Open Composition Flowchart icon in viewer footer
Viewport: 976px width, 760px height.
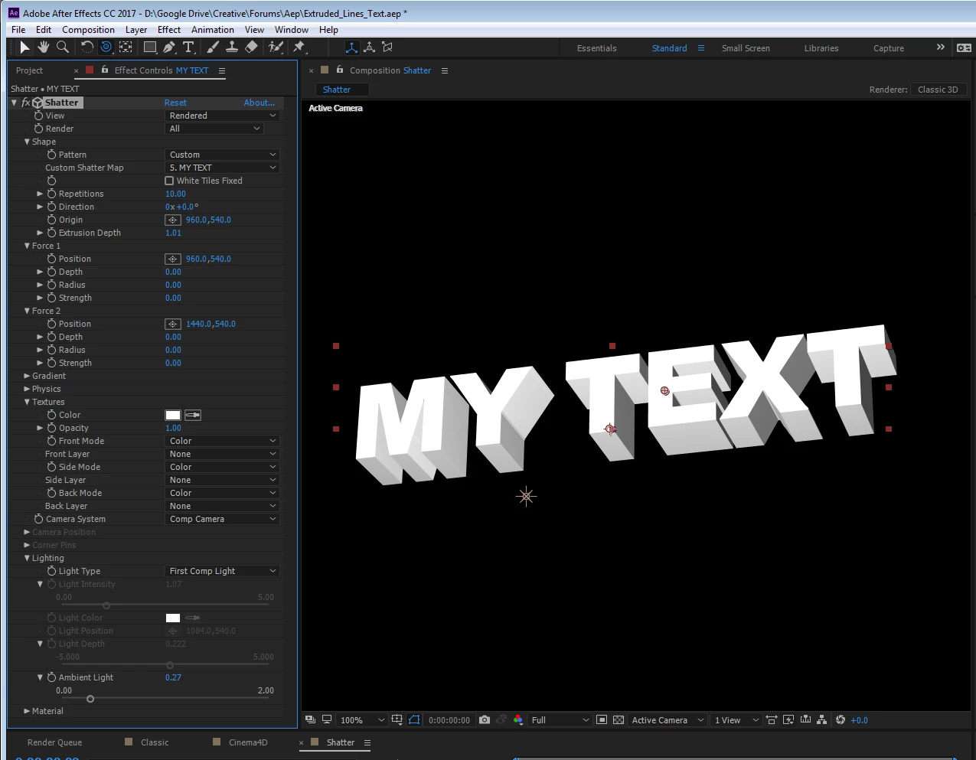click(x=822, y=720)
